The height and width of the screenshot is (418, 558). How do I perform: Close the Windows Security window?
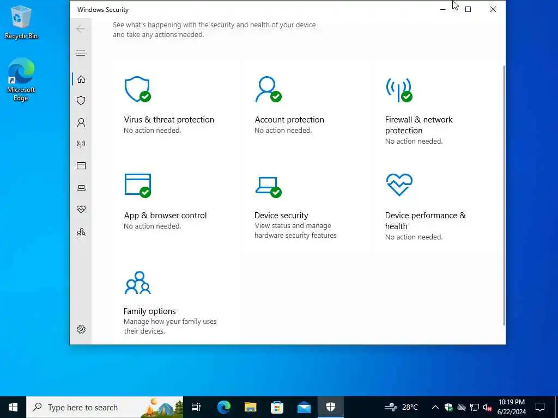pyautogui.click(x=493, y=10)
